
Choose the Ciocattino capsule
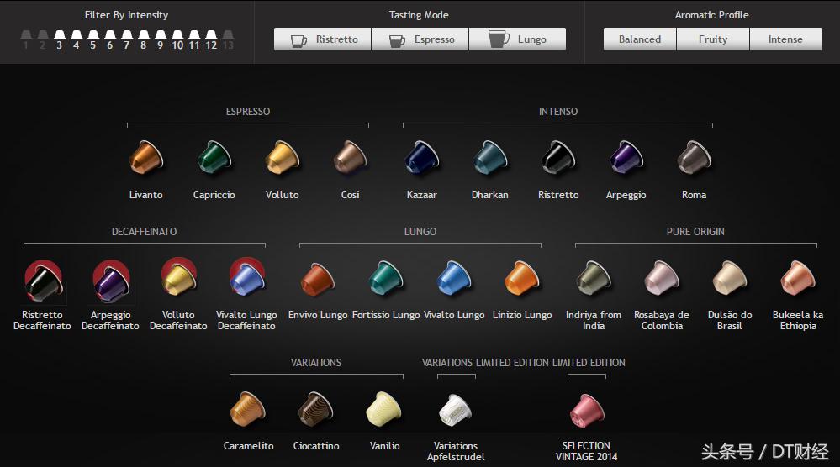coord(316,409)
